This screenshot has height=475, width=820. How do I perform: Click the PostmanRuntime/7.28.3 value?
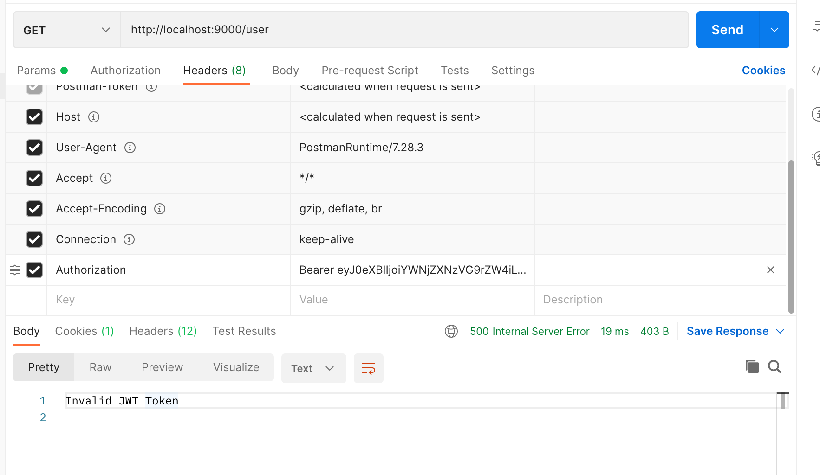pyautogui.click(x=361, y=148)
